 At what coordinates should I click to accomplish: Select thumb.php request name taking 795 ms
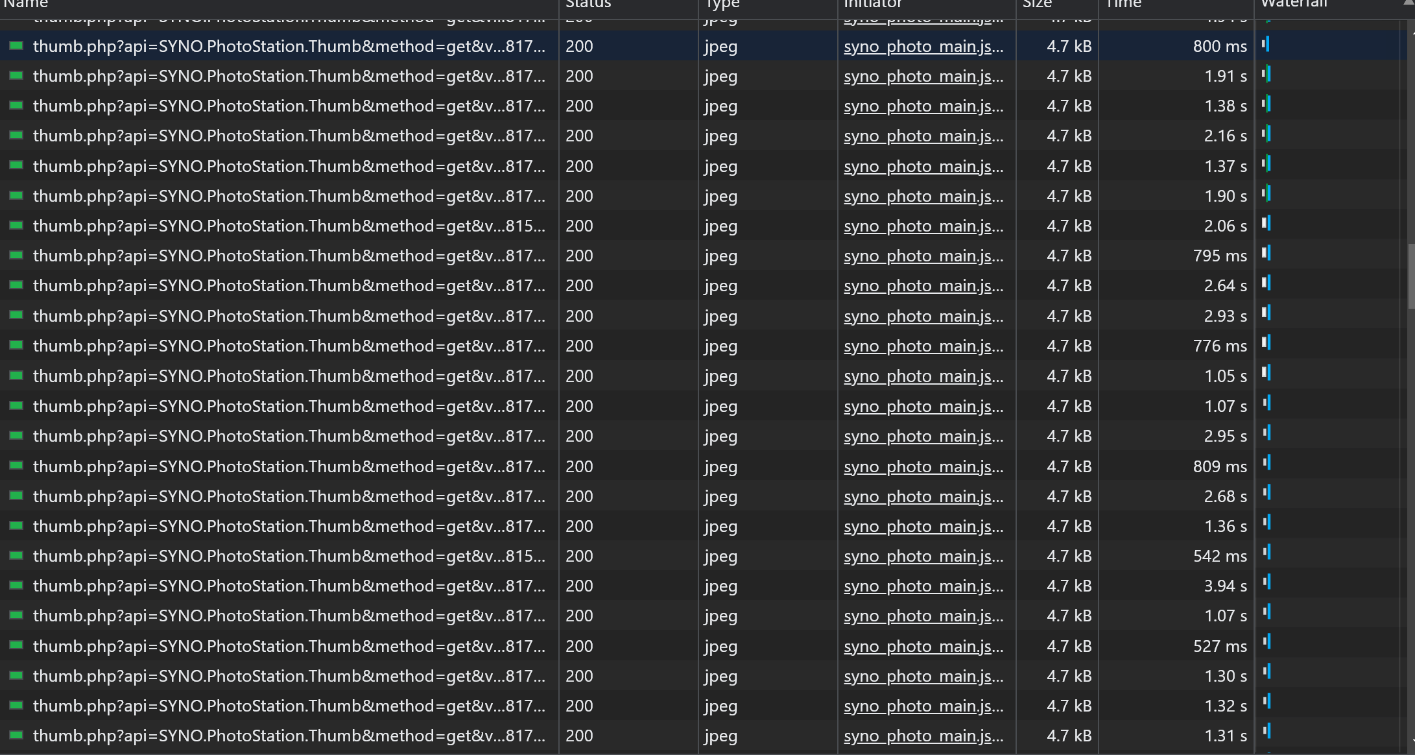289,256
